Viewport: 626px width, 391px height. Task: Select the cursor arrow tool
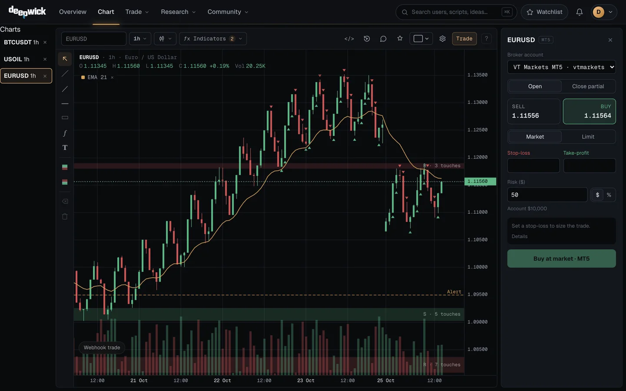coord(65,59)
